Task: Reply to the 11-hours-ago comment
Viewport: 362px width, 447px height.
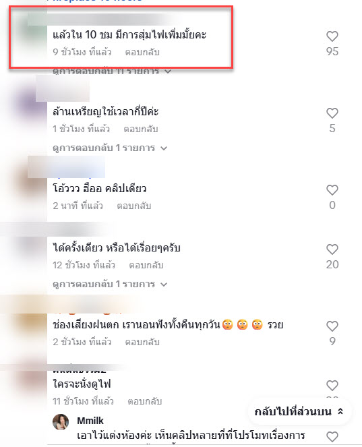Action: tap(145, 401)
